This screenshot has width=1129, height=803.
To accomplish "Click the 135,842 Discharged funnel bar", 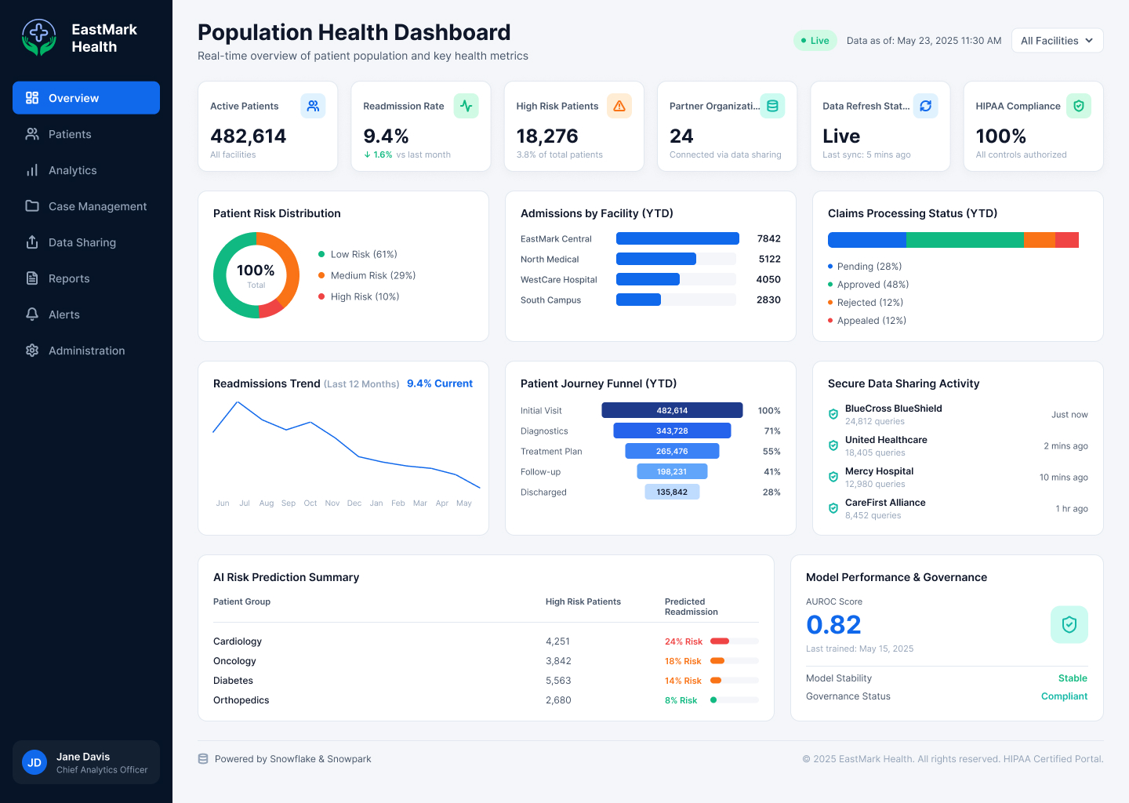I will [x=672, y=492].
